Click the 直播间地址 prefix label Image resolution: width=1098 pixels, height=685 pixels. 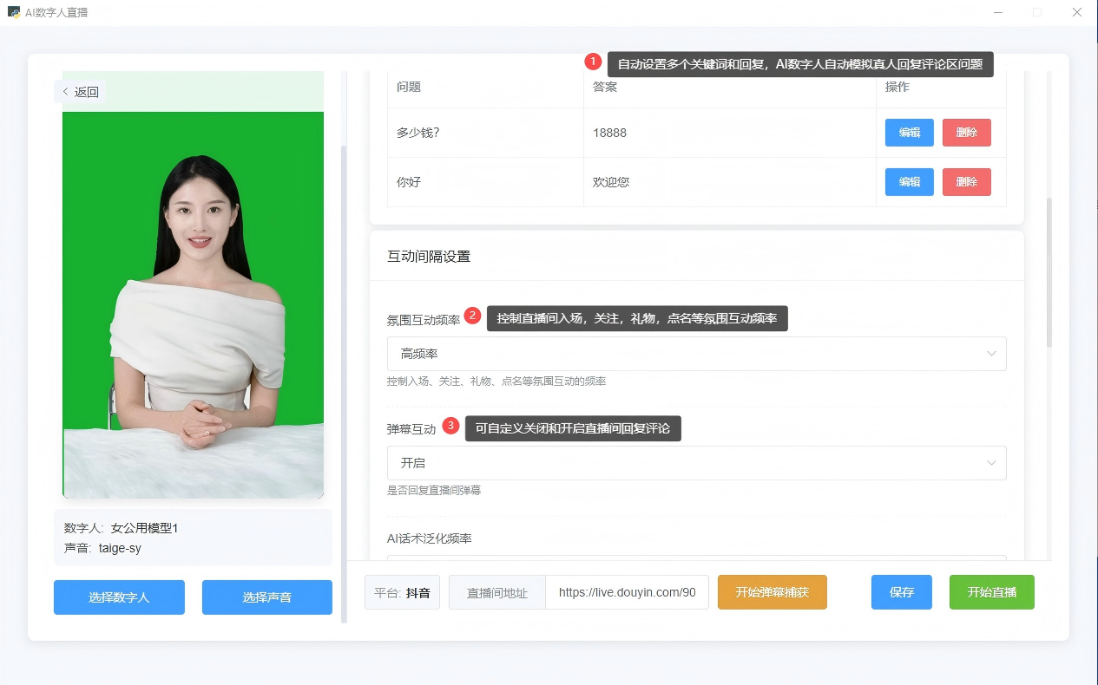pos(497,593)
